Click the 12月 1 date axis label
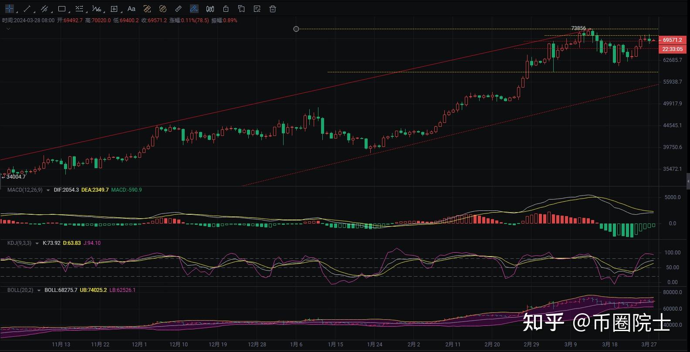The height and width of the screenshot is (352, 690). tap(139, 344)
